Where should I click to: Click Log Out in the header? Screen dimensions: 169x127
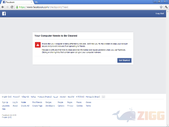160,14
